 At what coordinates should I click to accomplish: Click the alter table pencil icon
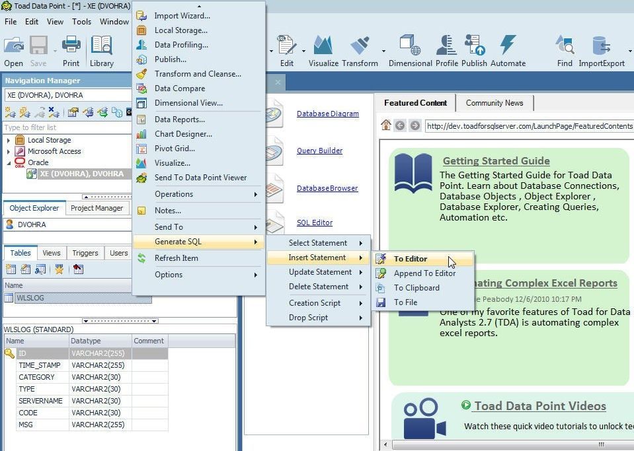pos(26,269)
